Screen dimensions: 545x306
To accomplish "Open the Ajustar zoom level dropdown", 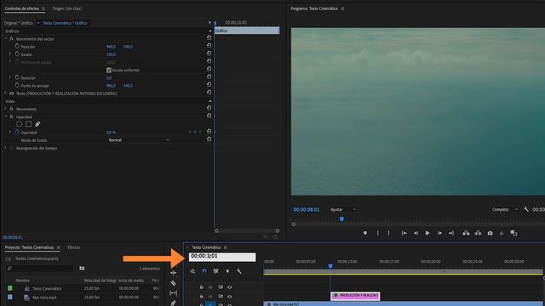I will pos(343,209).
